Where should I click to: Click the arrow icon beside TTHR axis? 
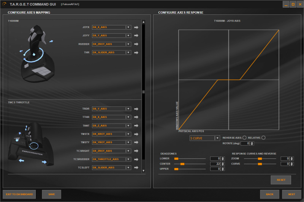[136, 117]
